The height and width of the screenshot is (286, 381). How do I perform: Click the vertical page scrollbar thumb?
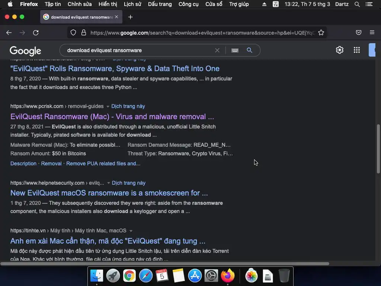378,149
